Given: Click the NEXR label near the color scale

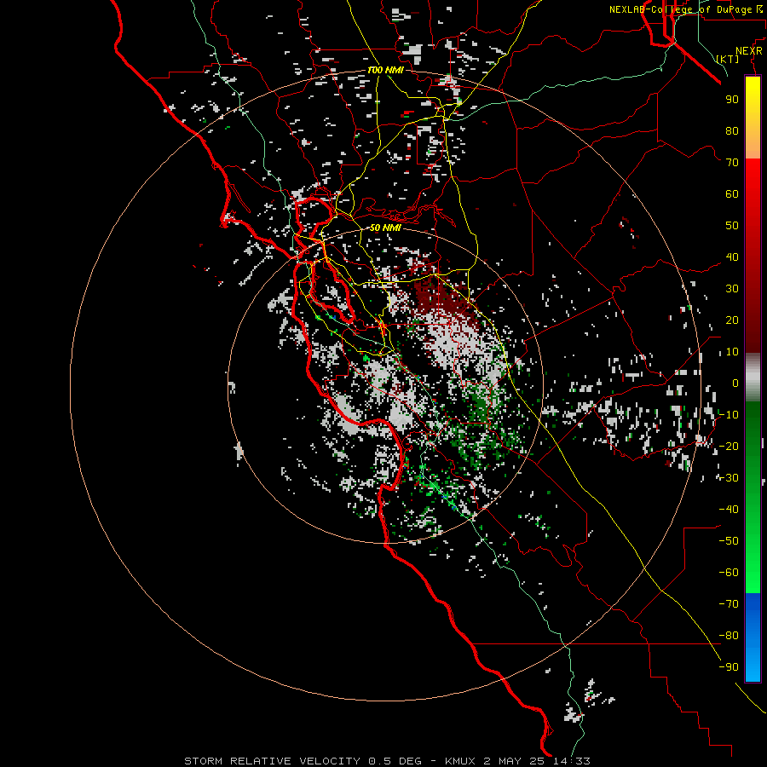Looking at the screenshot, I should point(749,51).
